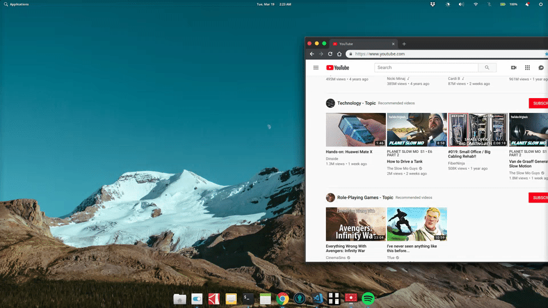Open the Nicki Minaj channel link
548x308 pixels.
396,79
